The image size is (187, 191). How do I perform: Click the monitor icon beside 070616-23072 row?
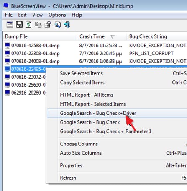[8, 77]
